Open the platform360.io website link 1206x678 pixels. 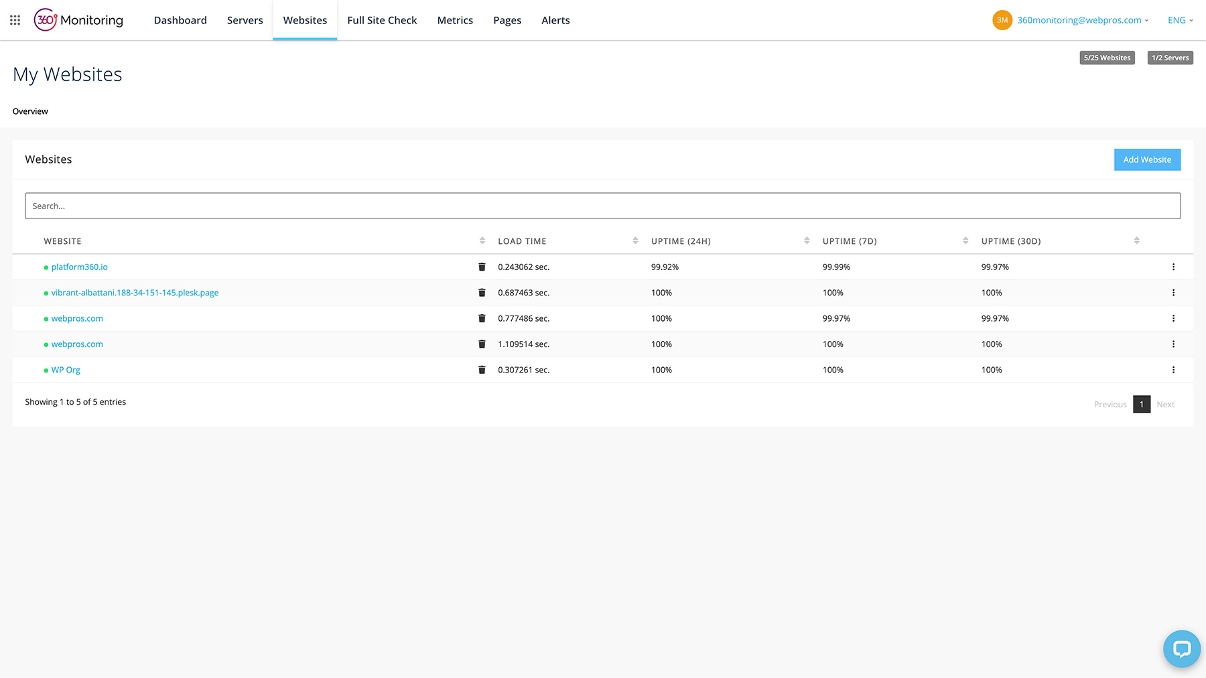(x=79, y=267)
